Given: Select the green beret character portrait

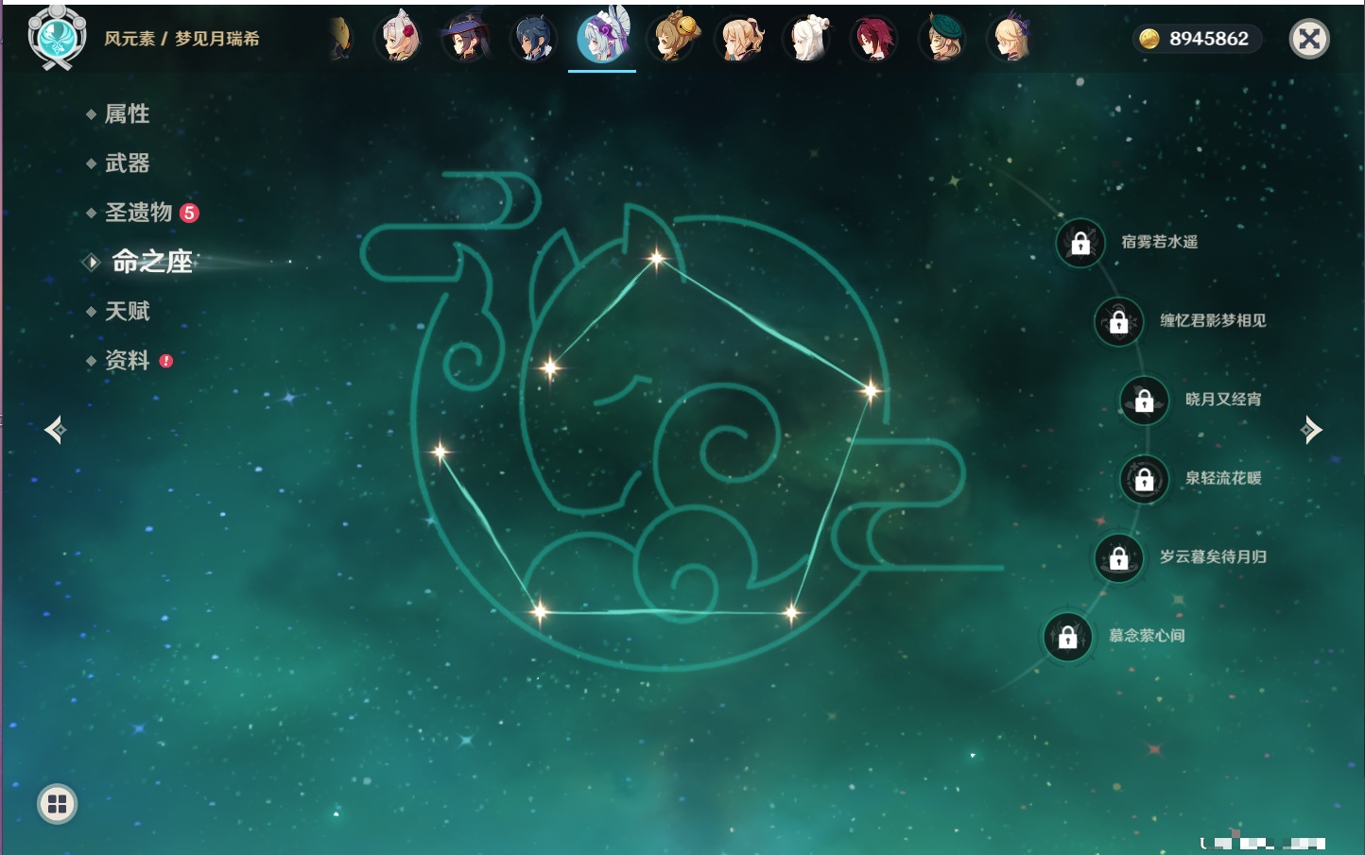Looking at the screenshot, I should coord(942,39).
